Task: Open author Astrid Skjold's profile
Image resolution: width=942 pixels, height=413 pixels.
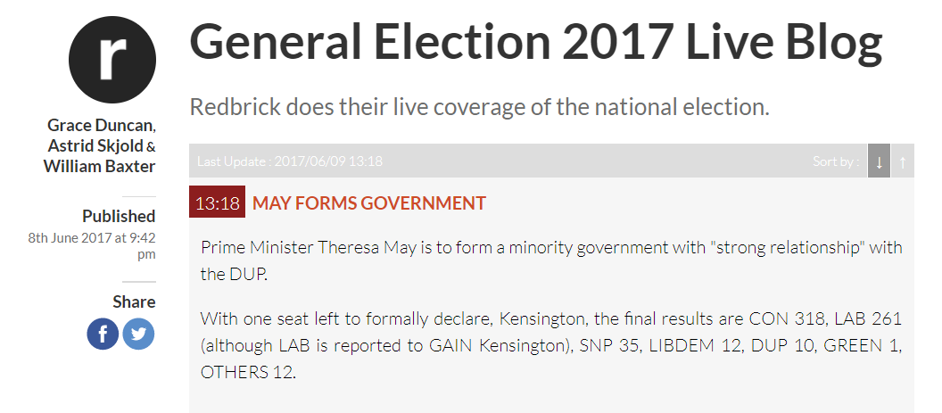Action: coord(96,146)
